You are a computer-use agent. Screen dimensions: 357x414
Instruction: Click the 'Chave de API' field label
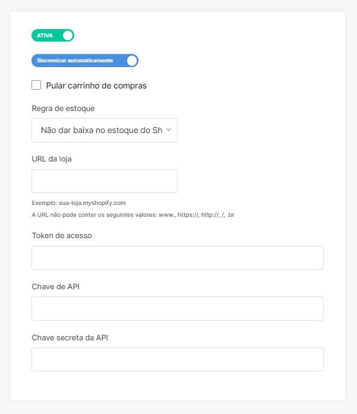click(55, 286)
